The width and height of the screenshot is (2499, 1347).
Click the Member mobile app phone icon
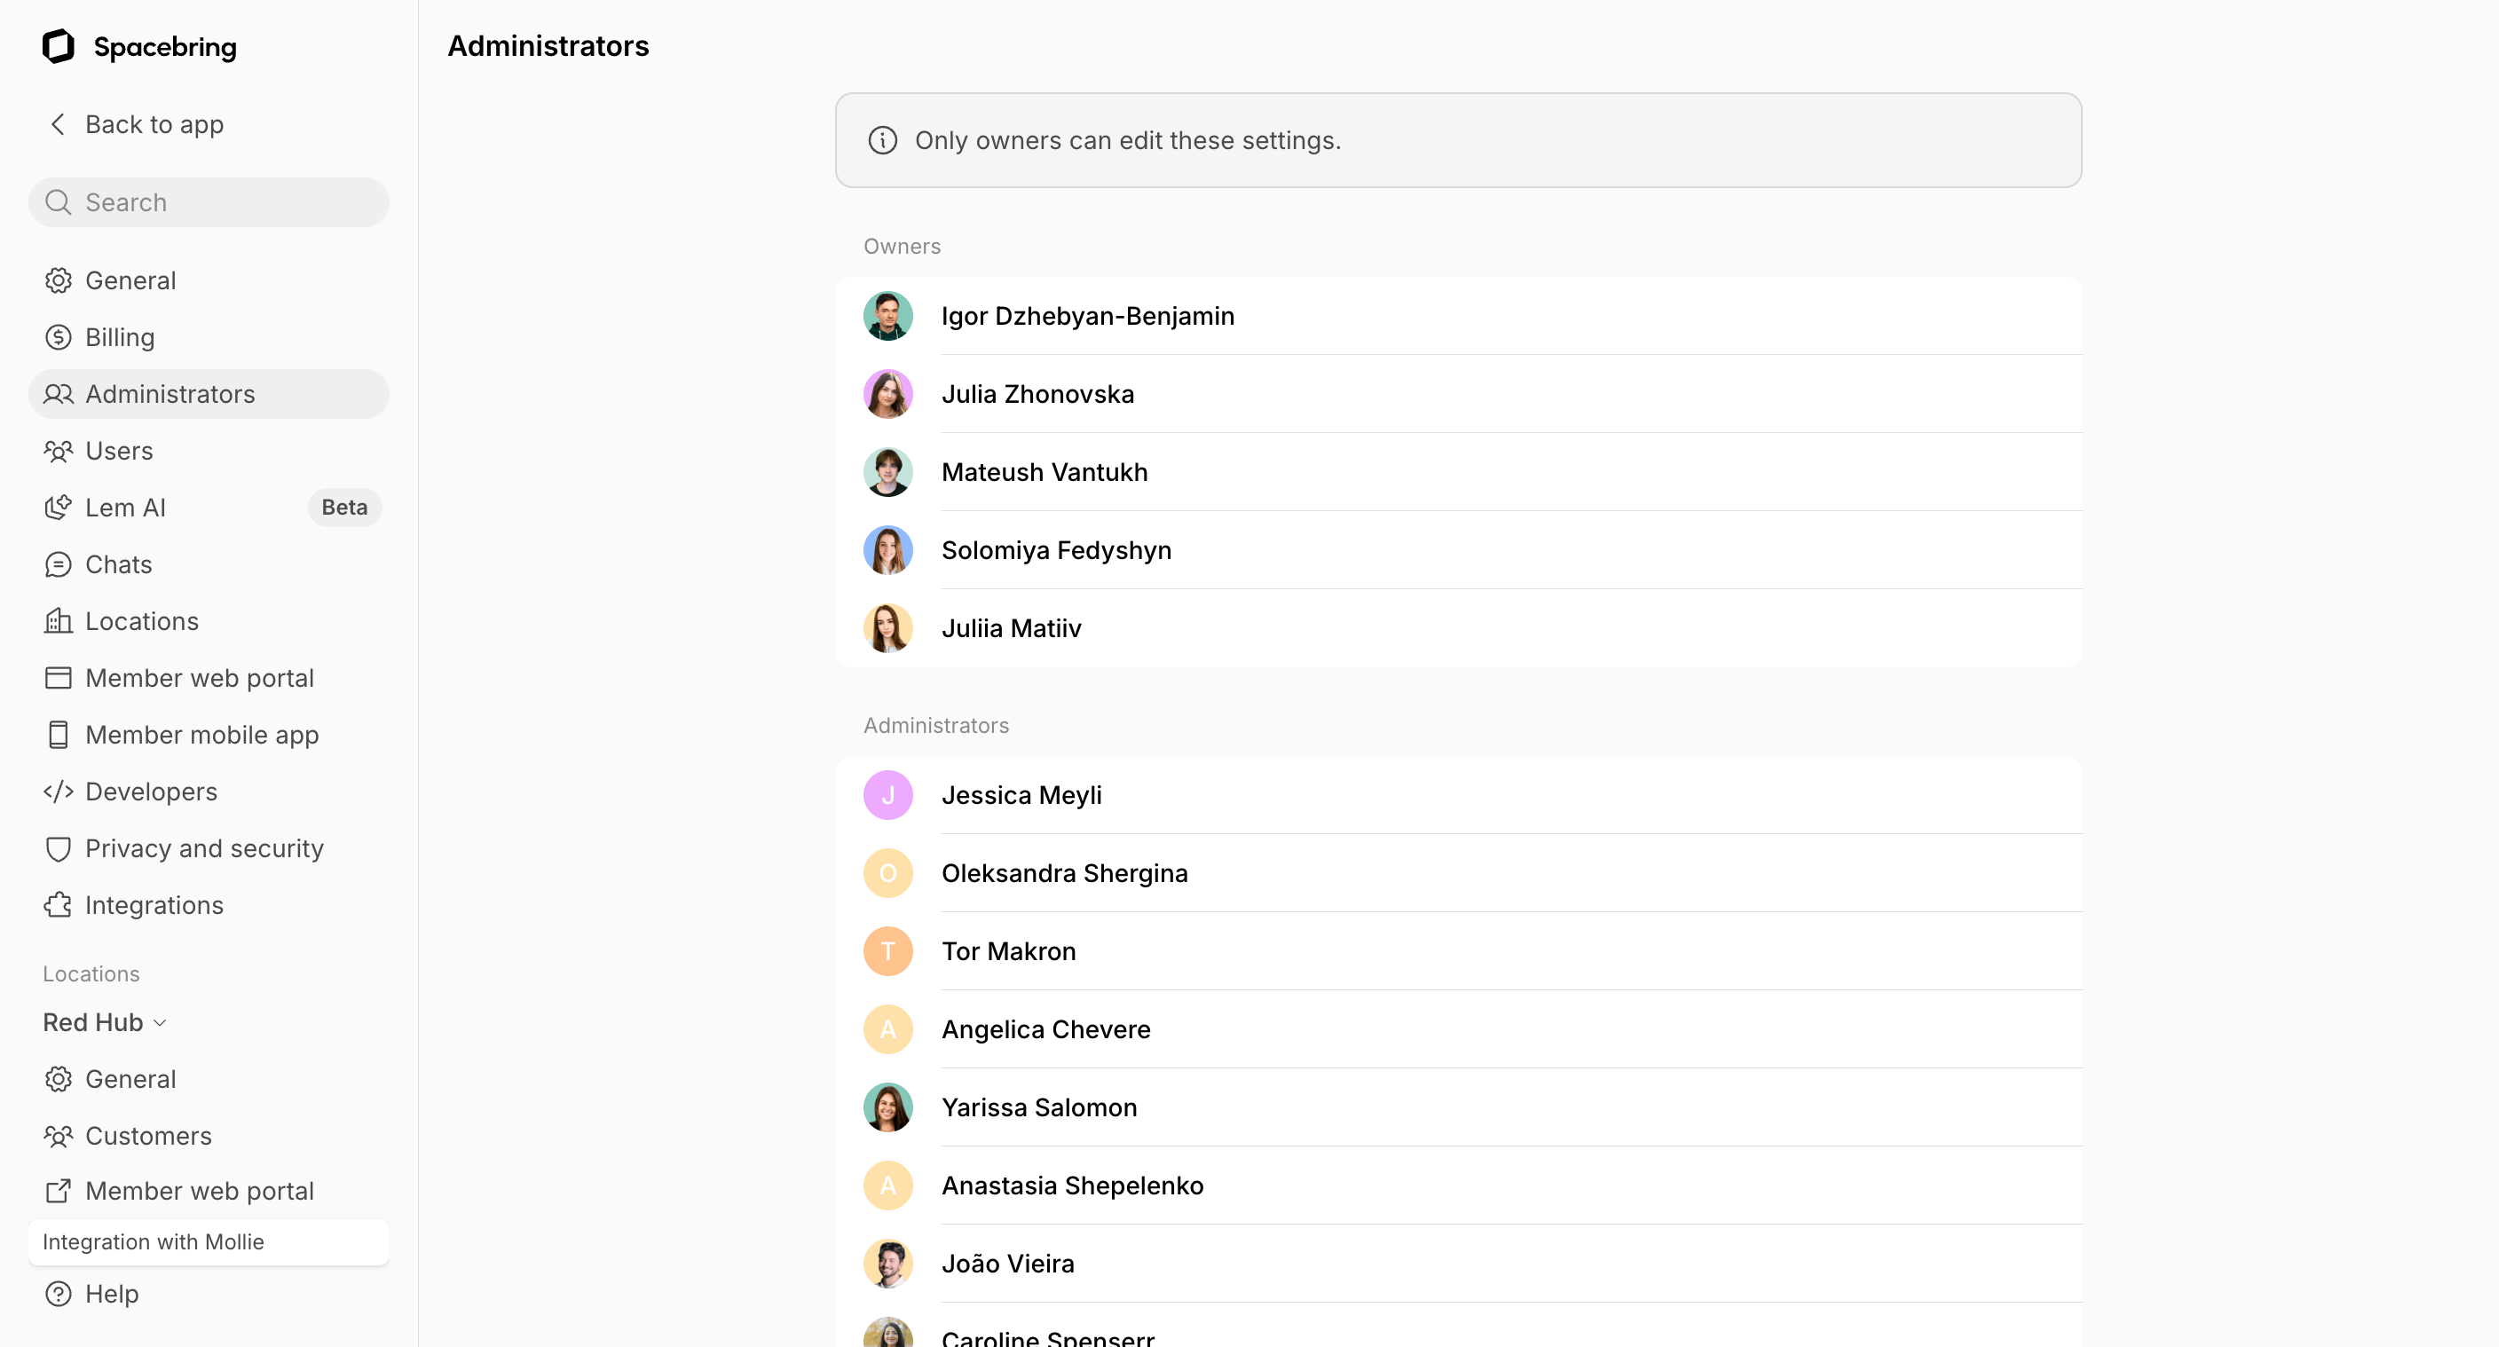click(59, 734)
